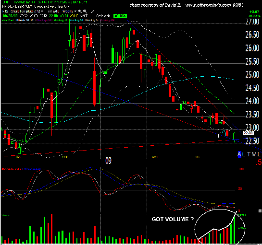Click the Optionable label in quote row

click(103, 16)
